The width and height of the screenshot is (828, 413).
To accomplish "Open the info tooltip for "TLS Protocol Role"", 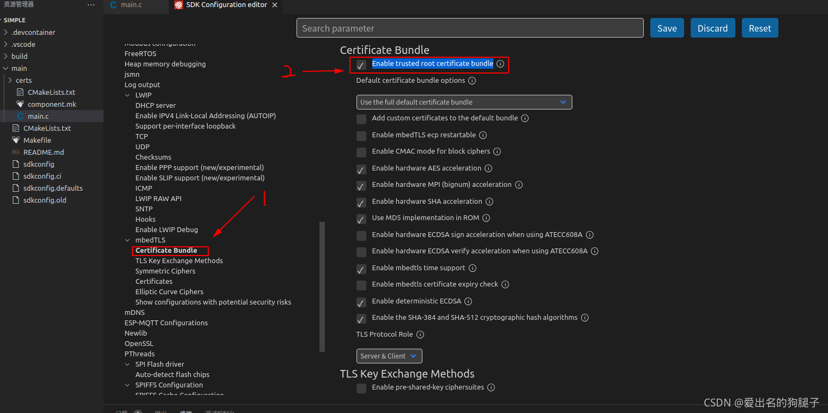I will point(419,335).
